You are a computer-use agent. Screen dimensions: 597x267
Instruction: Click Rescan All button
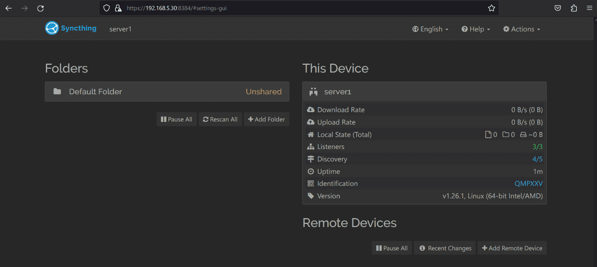point(220,119)
